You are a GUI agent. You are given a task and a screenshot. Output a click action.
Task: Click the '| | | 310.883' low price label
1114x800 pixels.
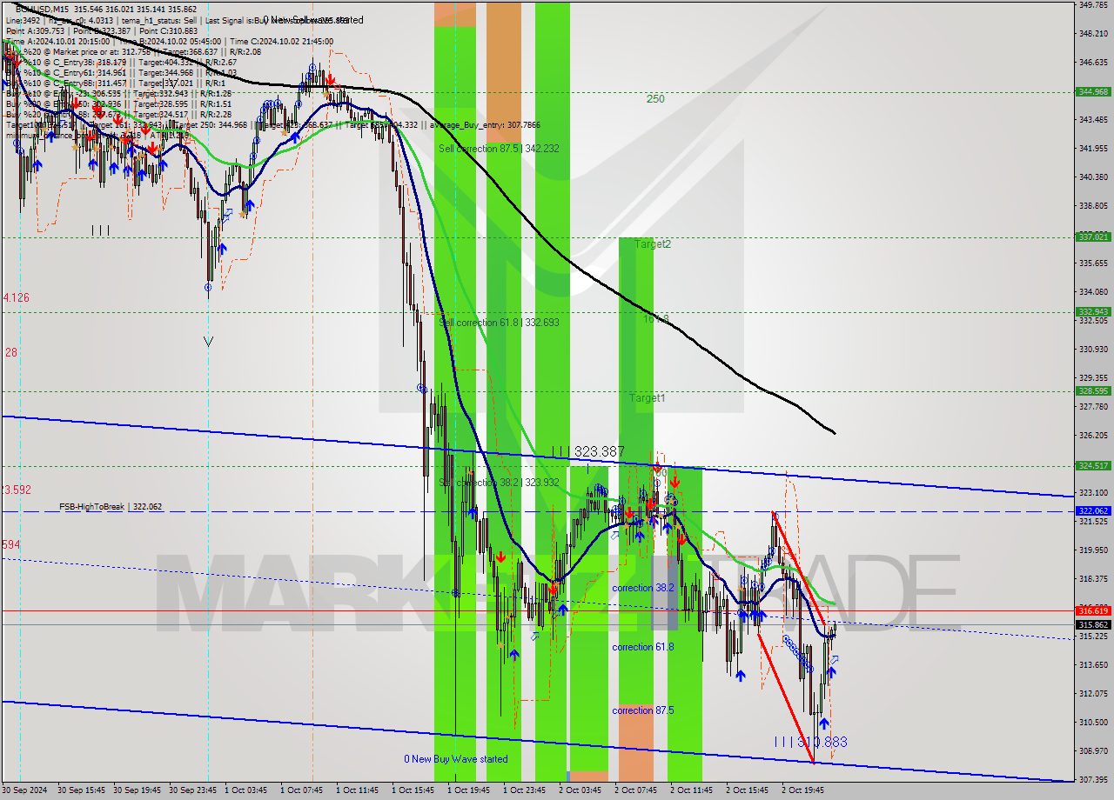coord(810,742)
